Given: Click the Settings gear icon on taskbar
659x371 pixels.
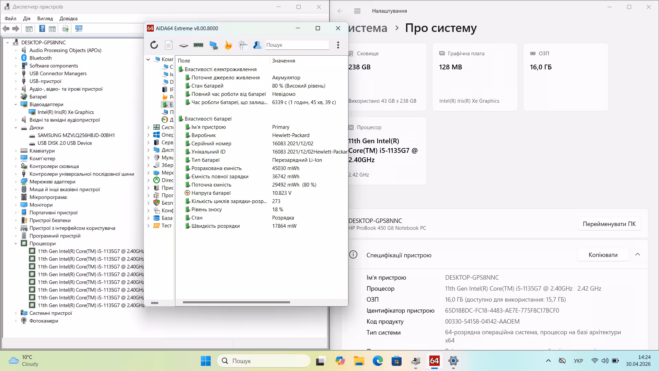Looking at the screenshot, I should (453, 361).
